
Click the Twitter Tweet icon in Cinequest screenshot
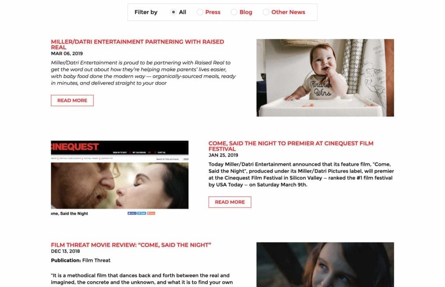coord(141,213)
